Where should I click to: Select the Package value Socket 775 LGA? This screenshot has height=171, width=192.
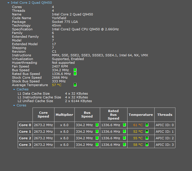pyautogui.click(x=65, y=22)
